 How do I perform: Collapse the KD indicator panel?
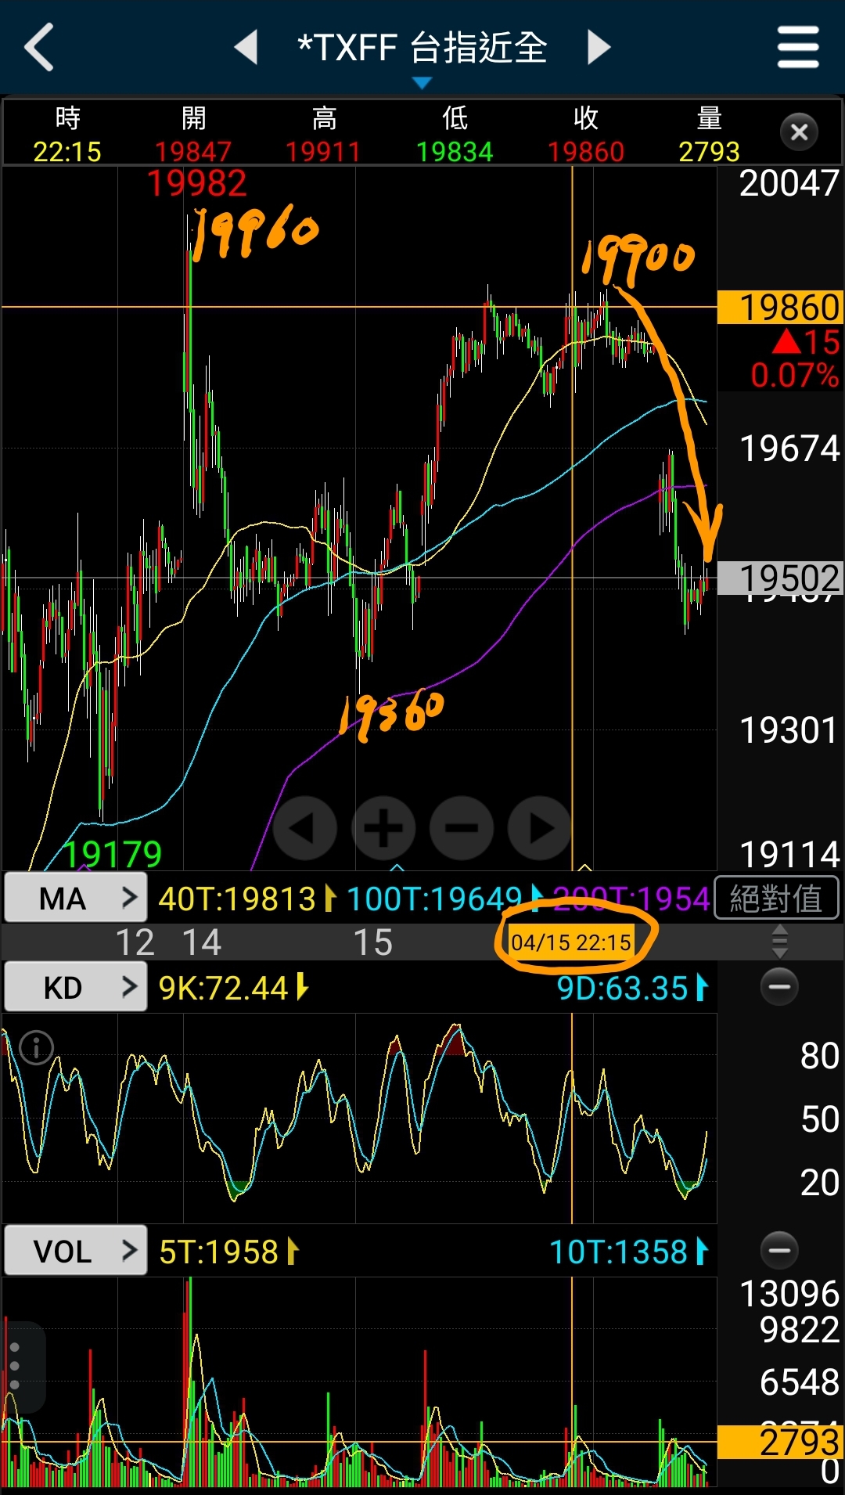coord(779,987)
